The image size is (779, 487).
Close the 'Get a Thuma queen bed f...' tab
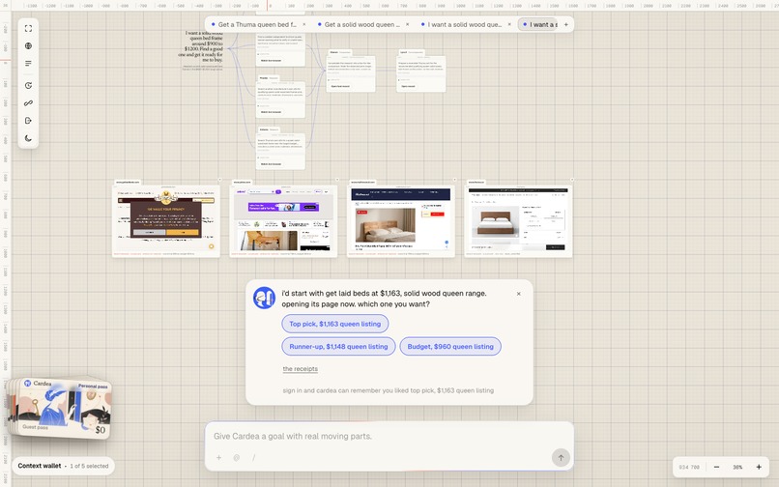click(x=304, y=24)
